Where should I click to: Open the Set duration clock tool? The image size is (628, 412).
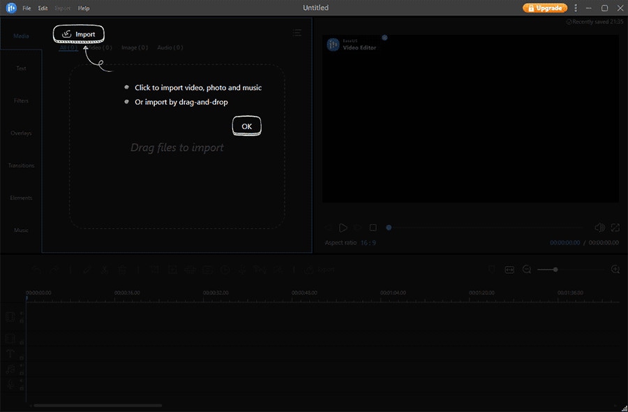[x=225, y=270]
